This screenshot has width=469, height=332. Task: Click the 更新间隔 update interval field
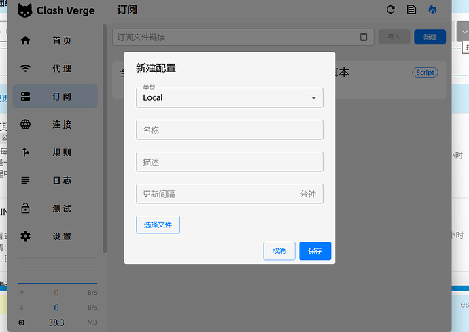(230, 194)
